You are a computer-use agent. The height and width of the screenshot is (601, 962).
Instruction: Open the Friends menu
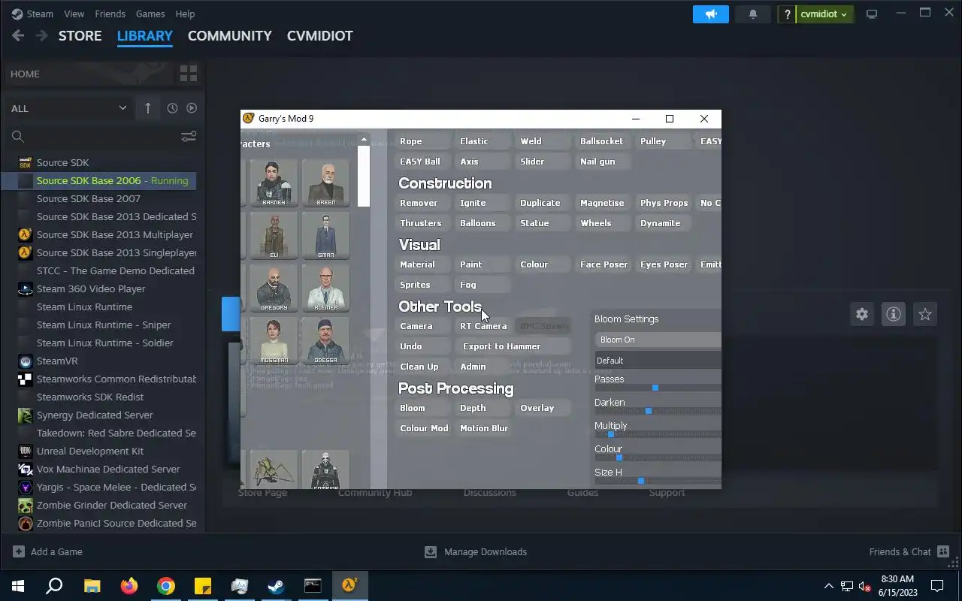pos(110,14)
